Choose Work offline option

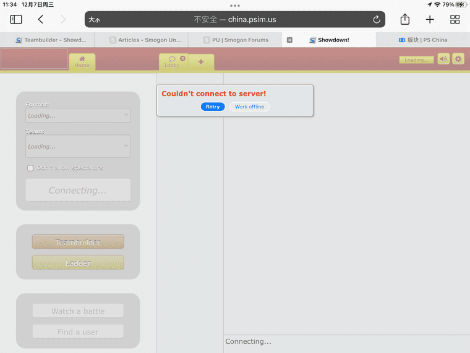point(249,107)
